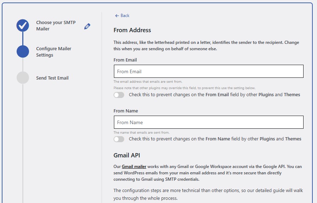Click the blue circle for Configure Mailer Settings
The image size is (317, 203).
click(x=23, y=51)
